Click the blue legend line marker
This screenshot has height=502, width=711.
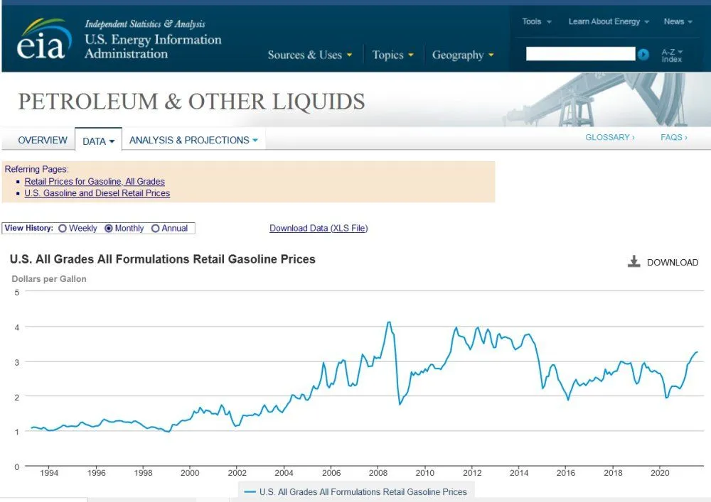[250, 491]
